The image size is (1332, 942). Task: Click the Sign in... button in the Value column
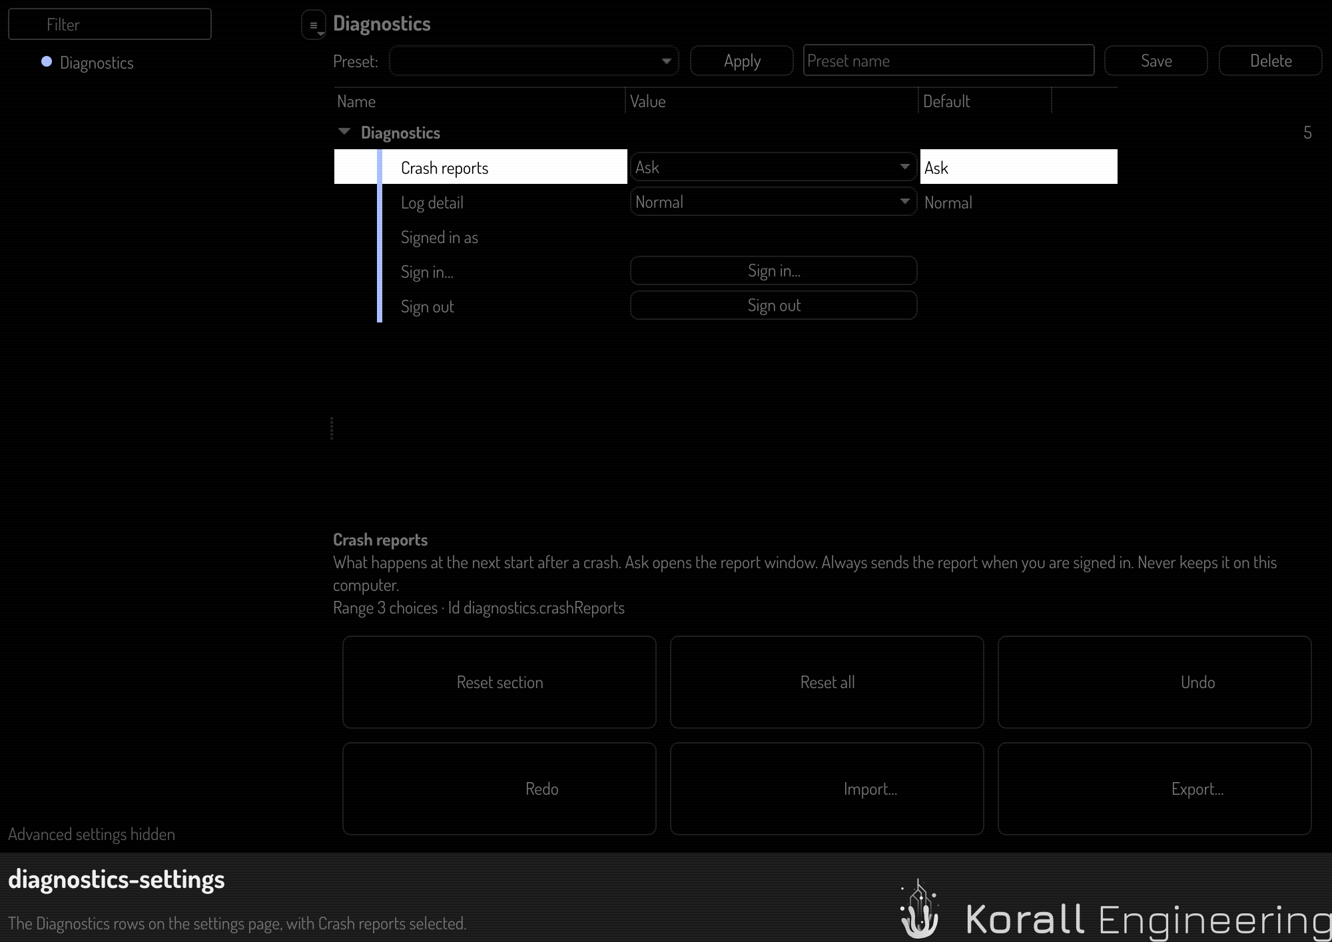(x=773, y=271)
